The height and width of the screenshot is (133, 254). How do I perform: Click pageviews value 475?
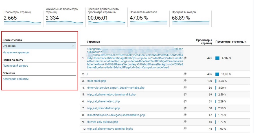(209, 58)
